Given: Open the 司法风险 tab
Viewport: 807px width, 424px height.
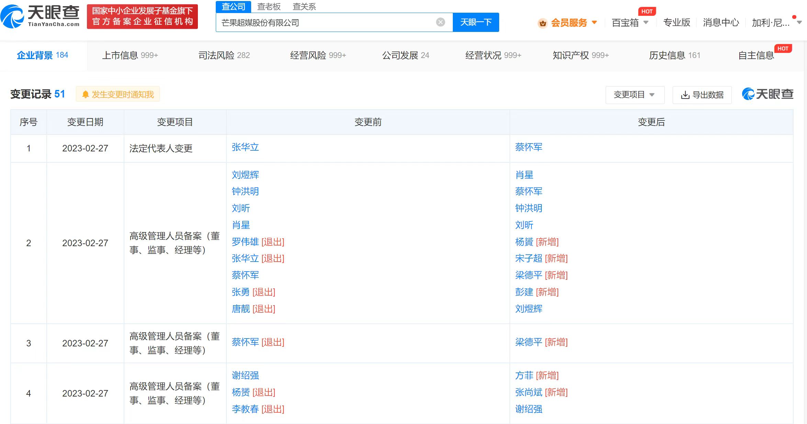Looking at the screenshot, I should (x=224, y=55).
